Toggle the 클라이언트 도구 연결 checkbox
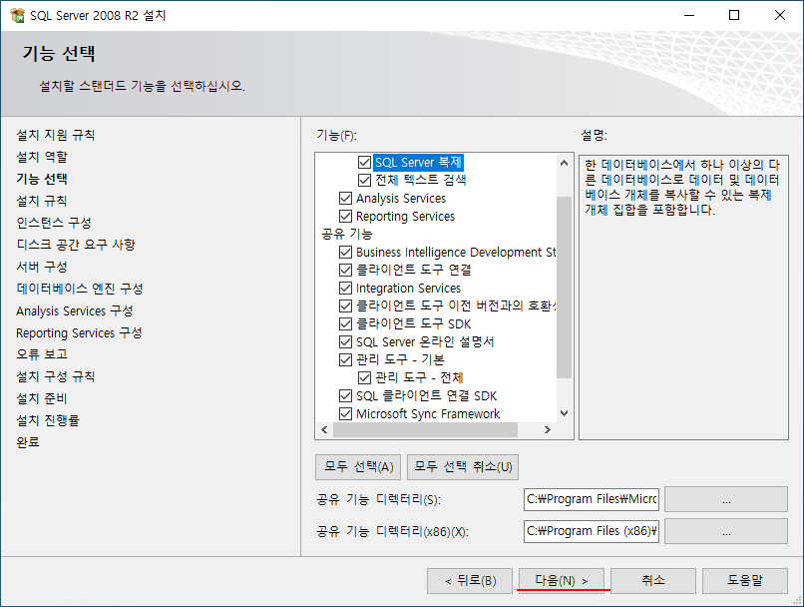Screen dimensions: 804x607 point(345,270)
